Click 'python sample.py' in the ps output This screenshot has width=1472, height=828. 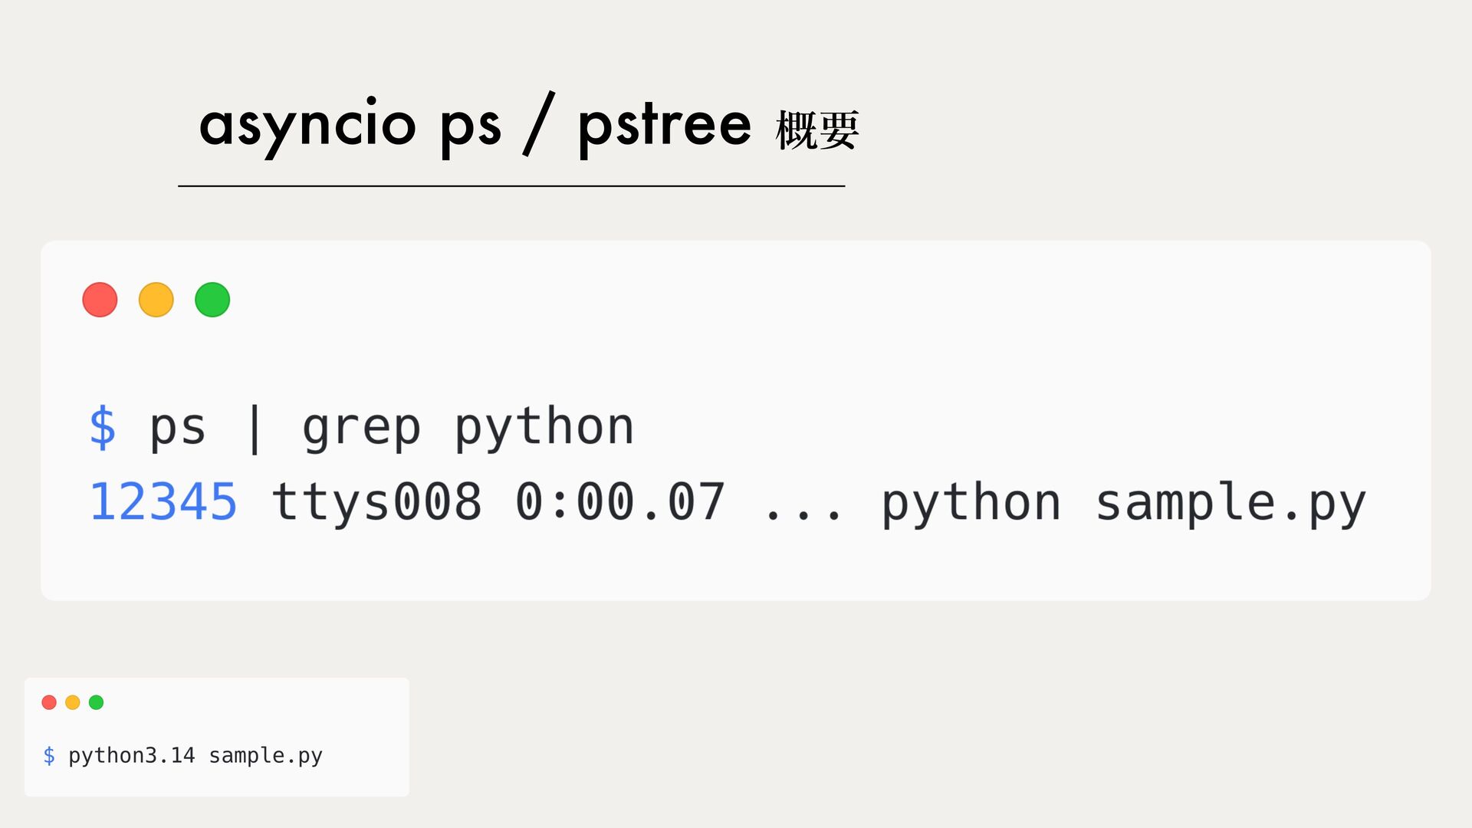click(x=1124, y=504)
